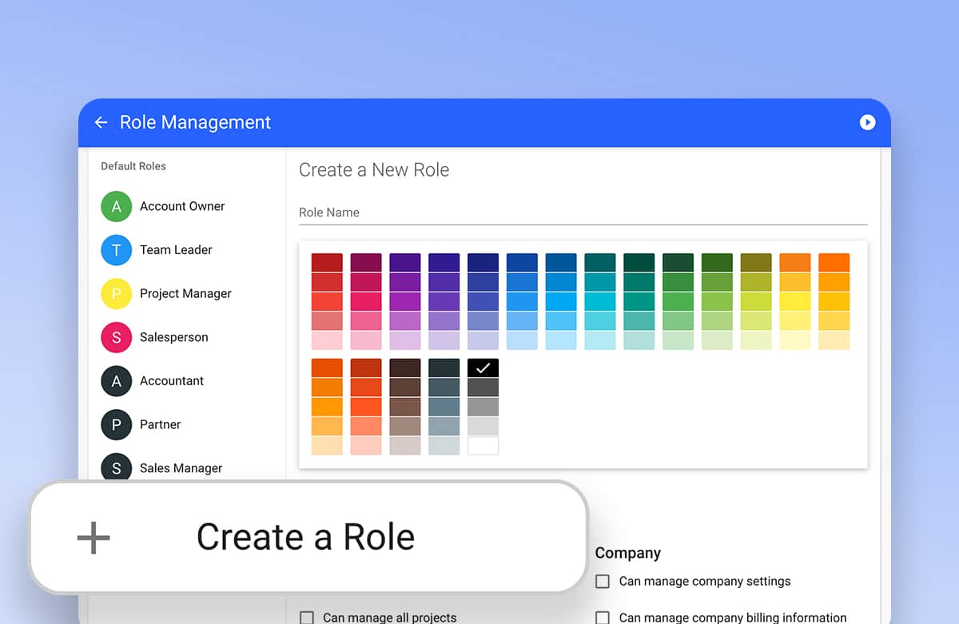Select the dark Accountant avatar icon
The width and height of the screenshot is (959, 624).
pyautogui.click(x=116, y=381)
